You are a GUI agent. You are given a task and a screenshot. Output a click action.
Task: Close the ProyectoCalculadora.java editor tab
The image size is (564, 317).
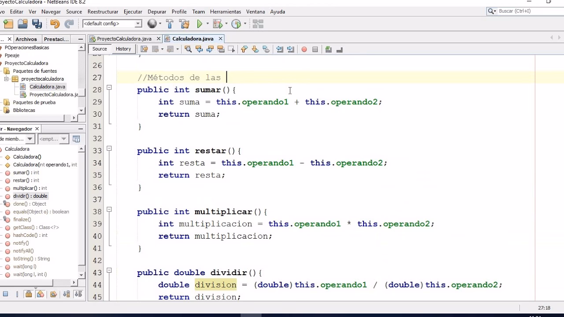pos(159,39)
